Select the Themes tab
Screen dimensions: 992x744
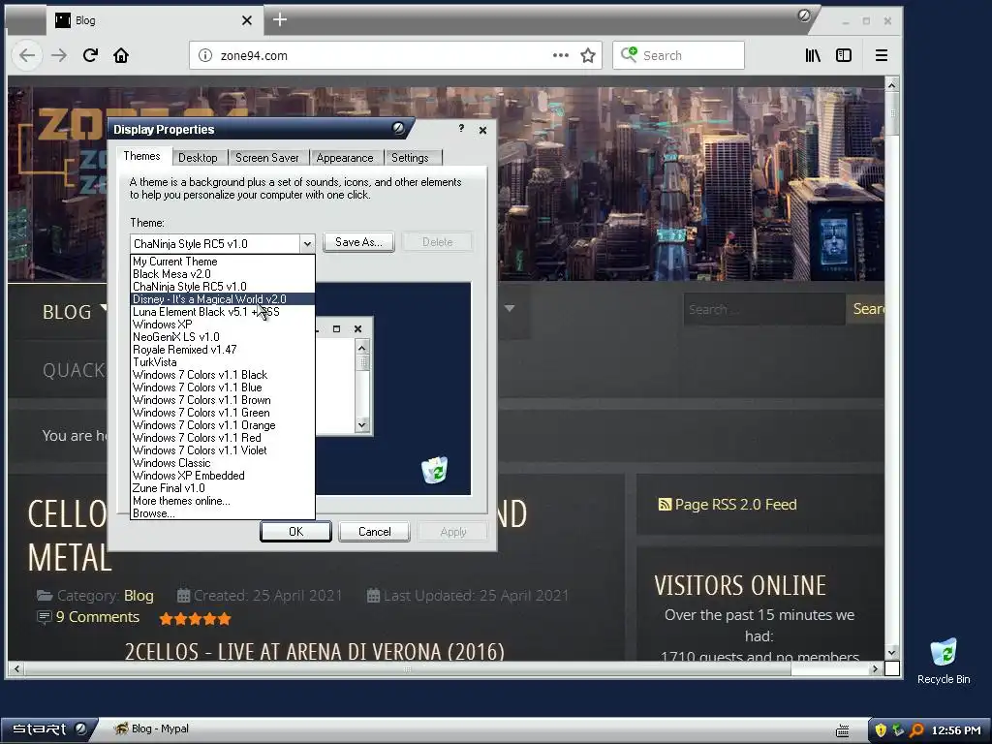pyautogui.click(x=141, y=156)
